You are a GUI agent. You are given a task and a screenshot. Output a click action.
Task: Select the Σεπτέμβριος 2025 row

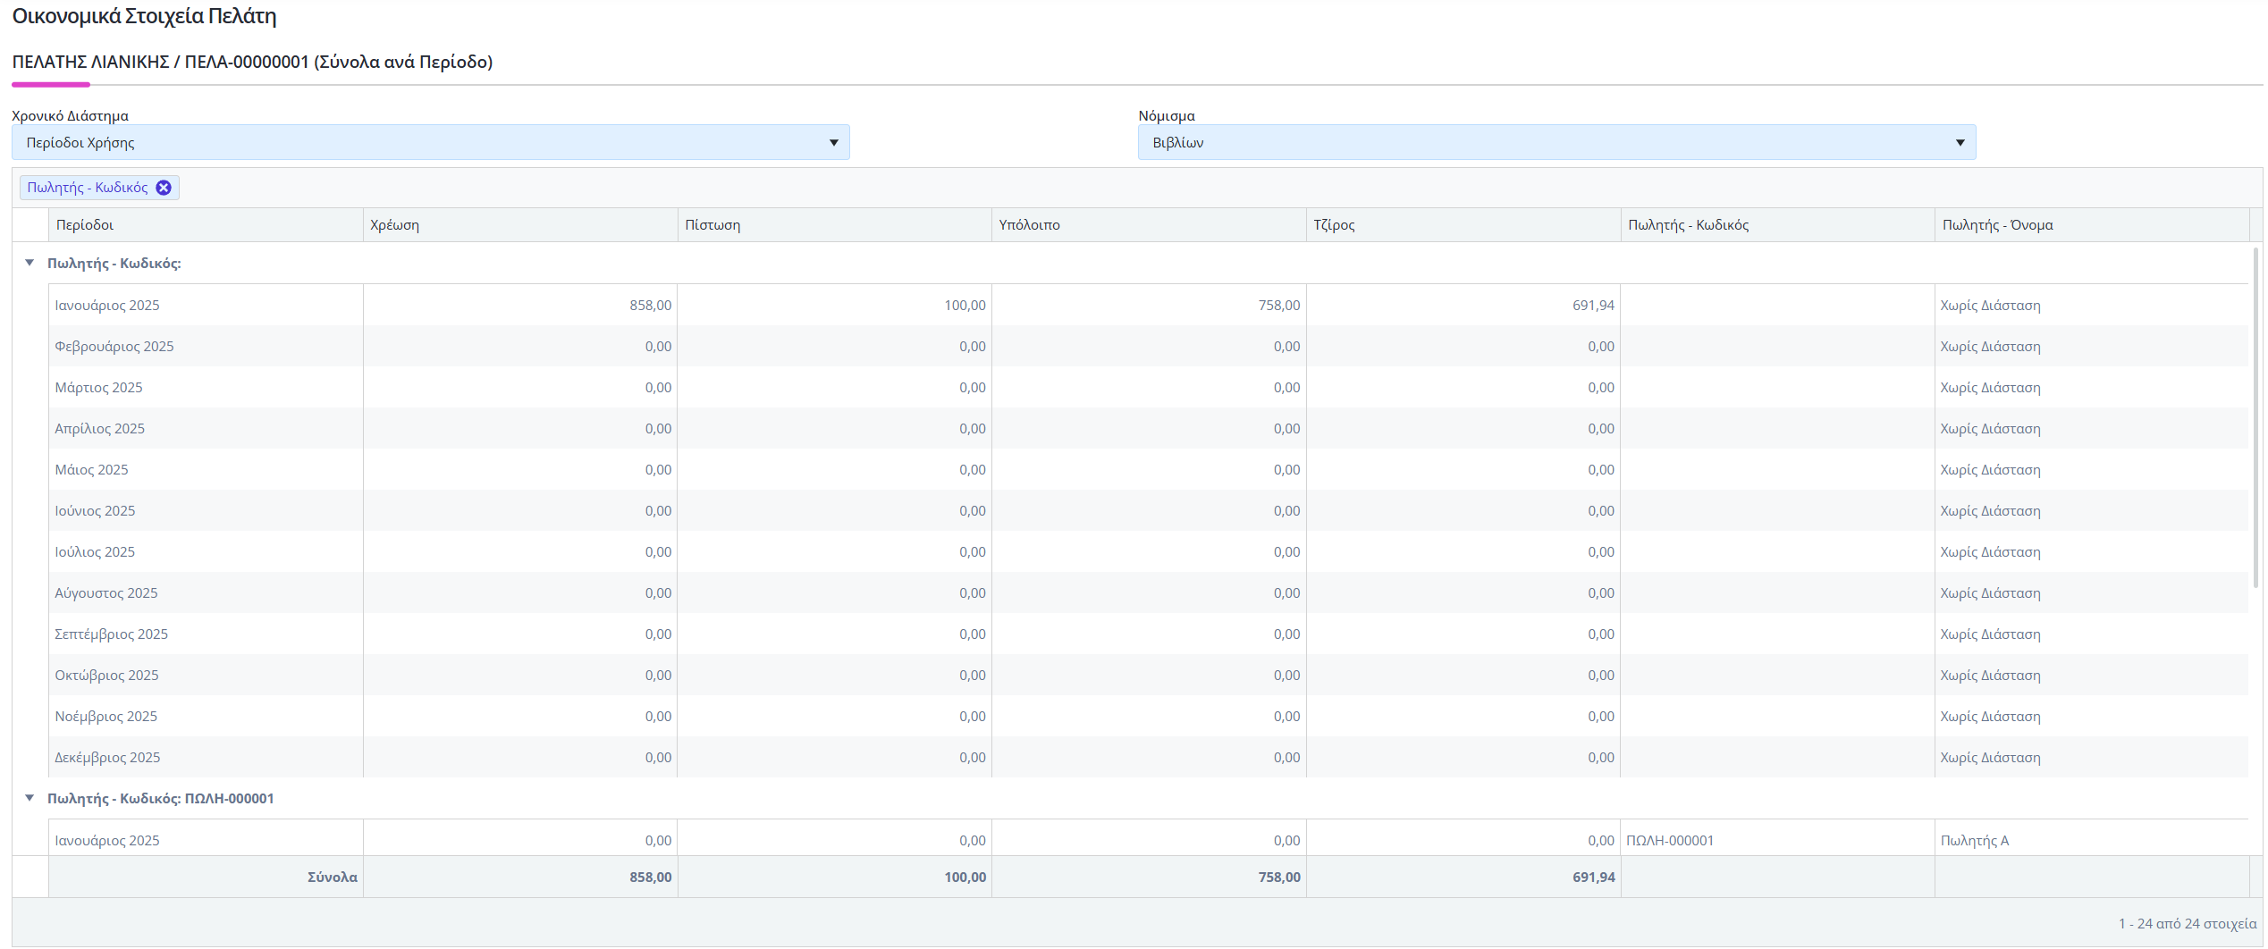click(x=1148, y=634)
